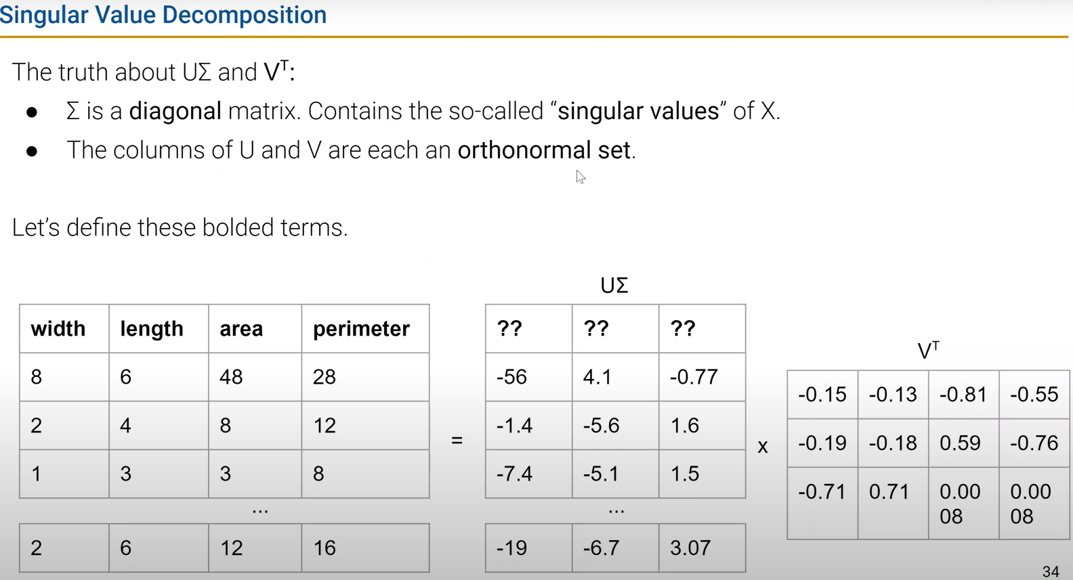Select the bold phrase "singular values"
Screen dimensions: 1073x580
pyautogui.click(x=638, y=111)
